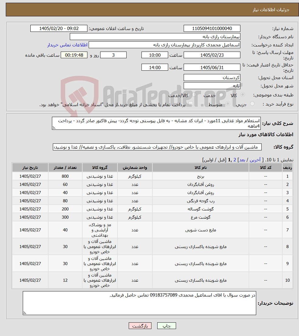299x336 pixels.
Task: Click the تاریخ نیاز column header
Action: [x=30, y=168]
